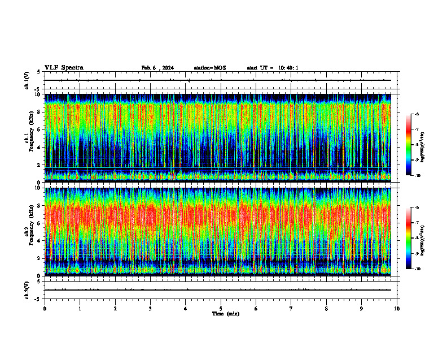Image resolution: width=447 pixels, height=346 pixels.
Task: Click the "VLF Spectra" plot title
Action: 64,68
